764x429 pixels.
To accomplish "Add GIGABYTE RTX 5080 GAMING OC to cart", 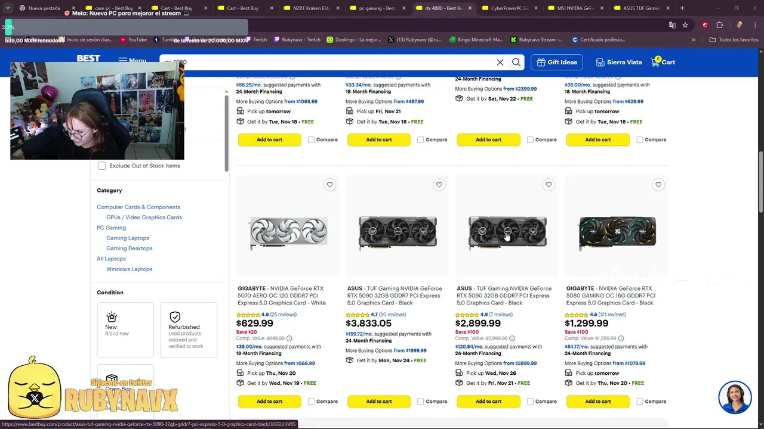I will click(598, 402).
